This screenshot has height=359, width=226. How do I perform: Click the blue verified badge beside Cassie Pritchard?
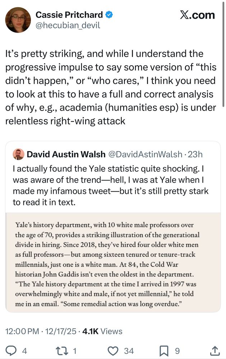pyautogui.click(x=110, y=15)
